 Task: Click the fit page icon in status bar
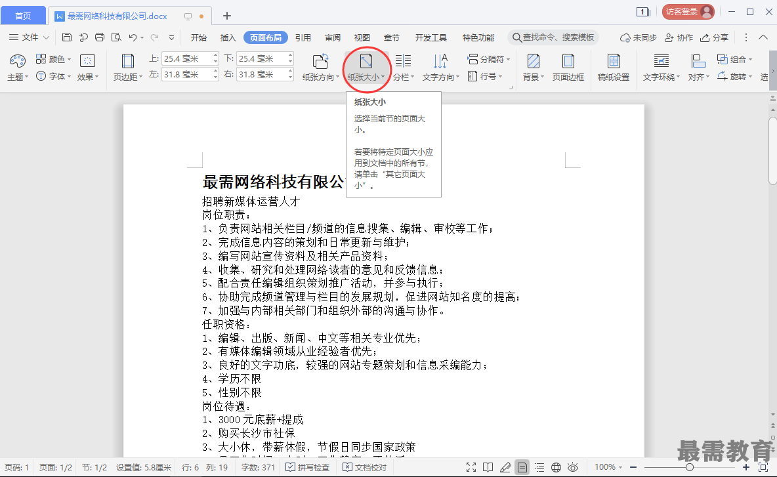763,467
